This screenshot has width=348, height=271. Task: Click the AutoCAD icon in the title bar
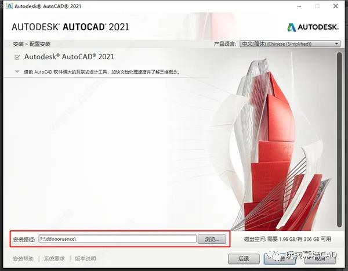tap(9, 6)
